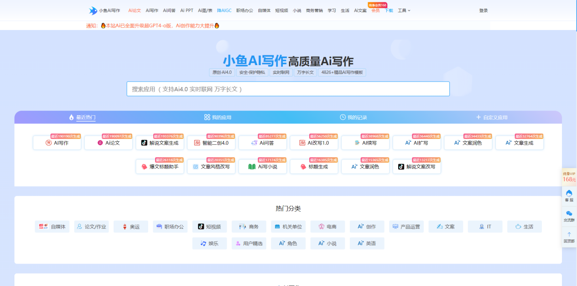Open the 文章生成 app
The width and height of the screenshot is (577, 286).
[x=520, y=143]
